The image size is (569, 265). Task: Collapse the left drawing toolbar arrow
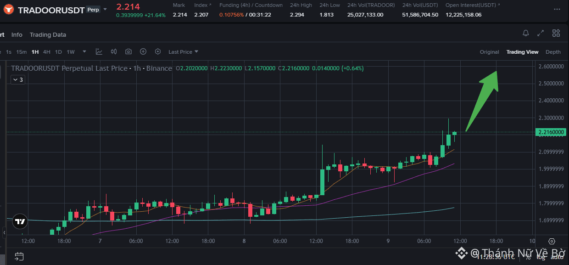coord(4,233)
